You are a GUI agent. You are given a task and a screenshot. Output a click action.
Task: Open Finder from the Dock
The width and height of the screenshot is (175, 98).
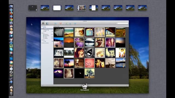click(11, 6)
